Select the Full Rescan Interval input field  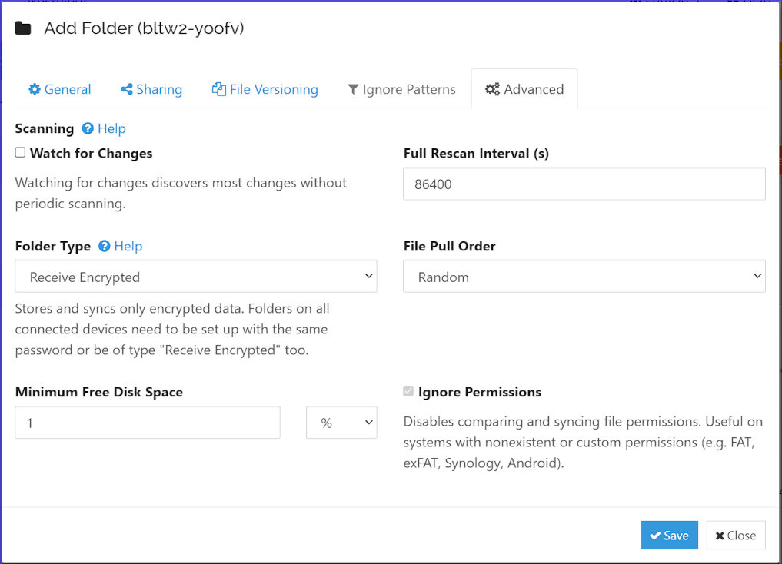[x=584, y=184]
